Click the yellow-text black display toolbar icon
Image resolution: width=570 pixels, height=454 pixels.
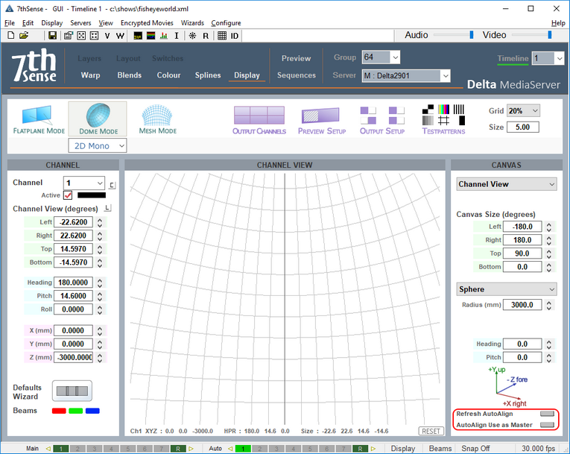pyautogui.click(x=138, y=36)
